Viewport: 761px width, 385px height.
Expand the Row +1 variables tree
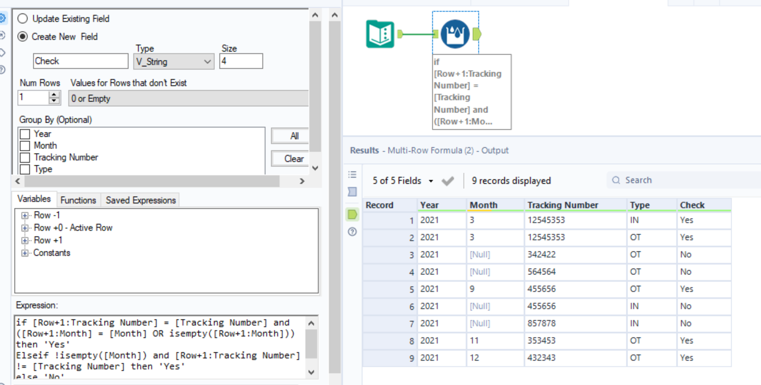pyautogui.click(x=24, y=240)
